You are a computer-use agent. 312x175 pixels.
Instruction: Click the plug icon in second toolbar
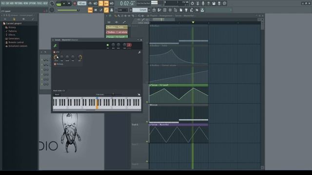(186, 10)
